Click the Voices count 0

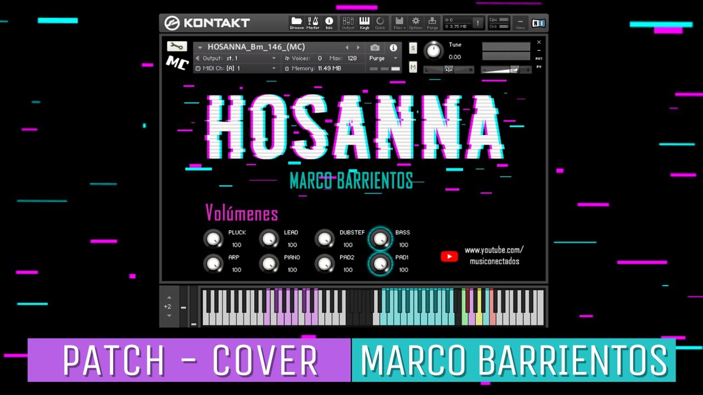[x=320, y=58]
